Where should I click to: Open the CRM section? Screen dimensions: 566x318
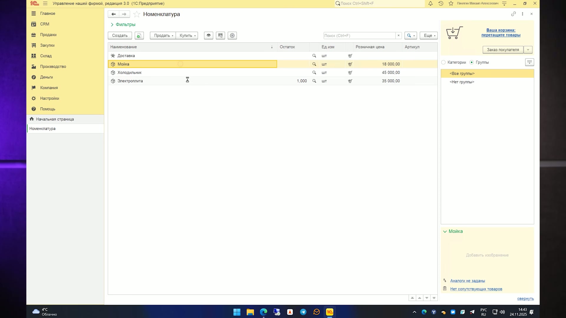coord(45,24)
